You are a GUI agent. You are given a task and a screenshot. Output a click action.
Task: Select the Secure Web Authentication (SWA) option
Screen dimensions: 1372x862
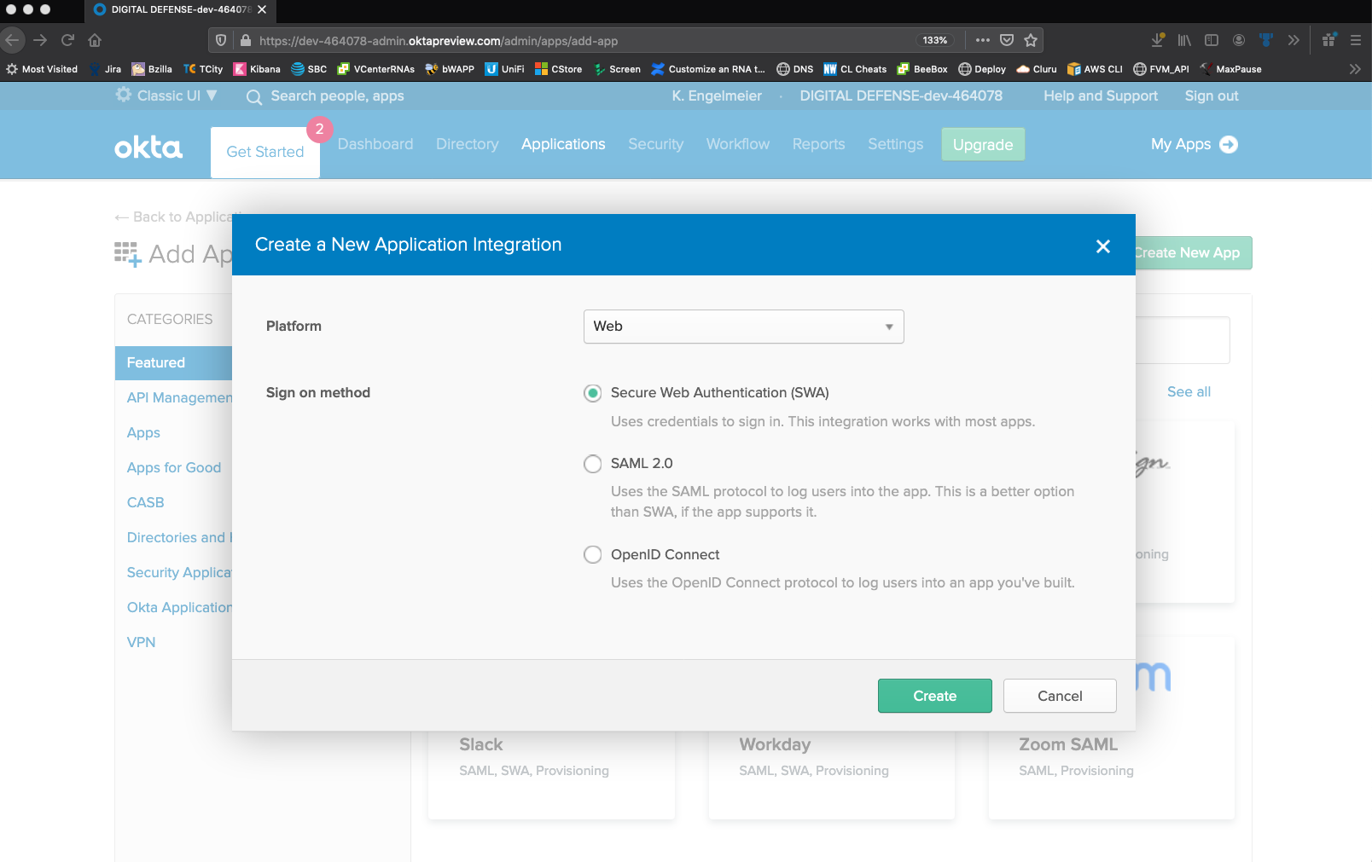click(x=592, y=393)
